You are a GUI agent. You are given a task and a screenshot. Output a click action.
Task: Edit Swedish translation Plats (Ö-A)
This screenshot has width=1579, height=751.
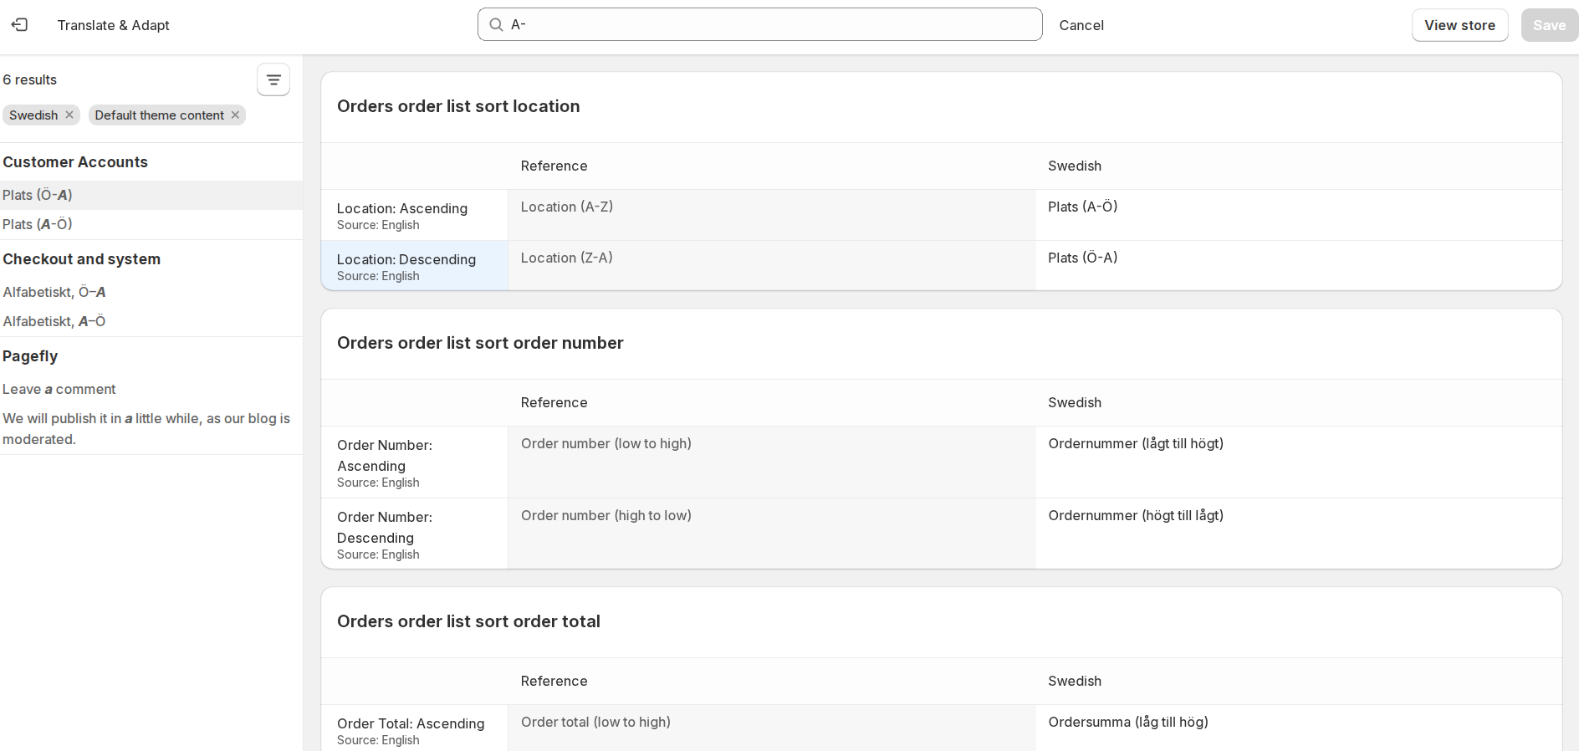pyautogui.click(x=1296, y=265)
